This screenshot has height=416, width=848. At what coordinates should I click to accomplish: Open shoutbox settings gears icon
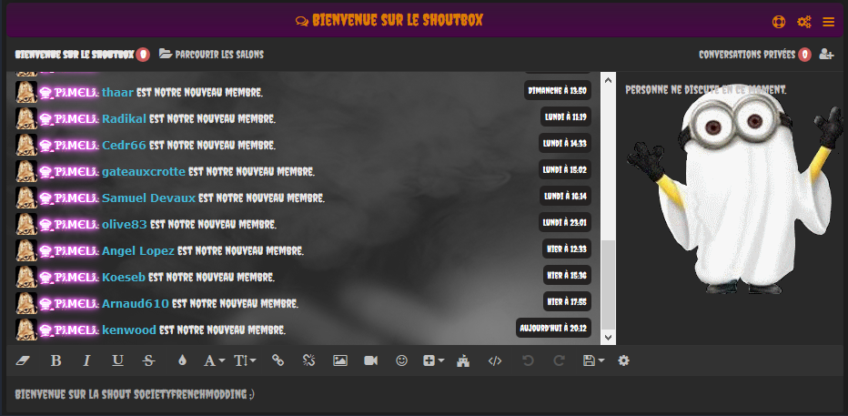click(803, 22)
